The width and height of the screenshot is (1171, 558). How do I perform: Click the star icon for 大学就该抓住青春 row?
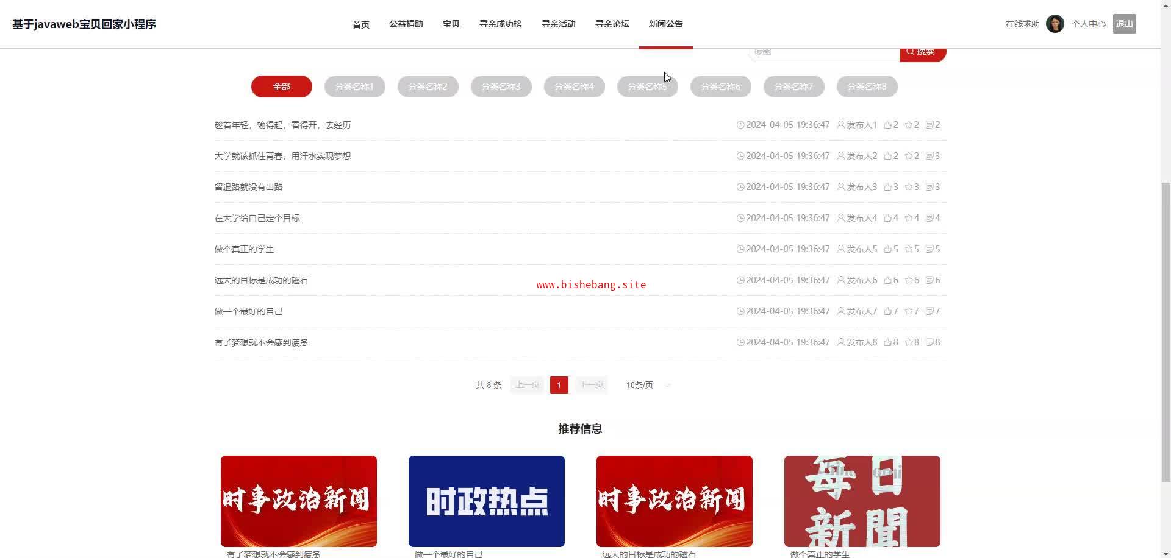tap(909, 156)
